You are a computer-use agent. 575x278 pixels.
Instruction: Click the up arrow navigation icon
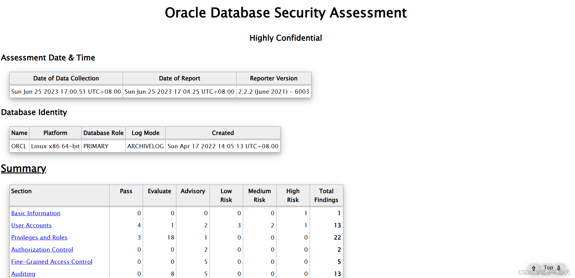tap(534, 268)
